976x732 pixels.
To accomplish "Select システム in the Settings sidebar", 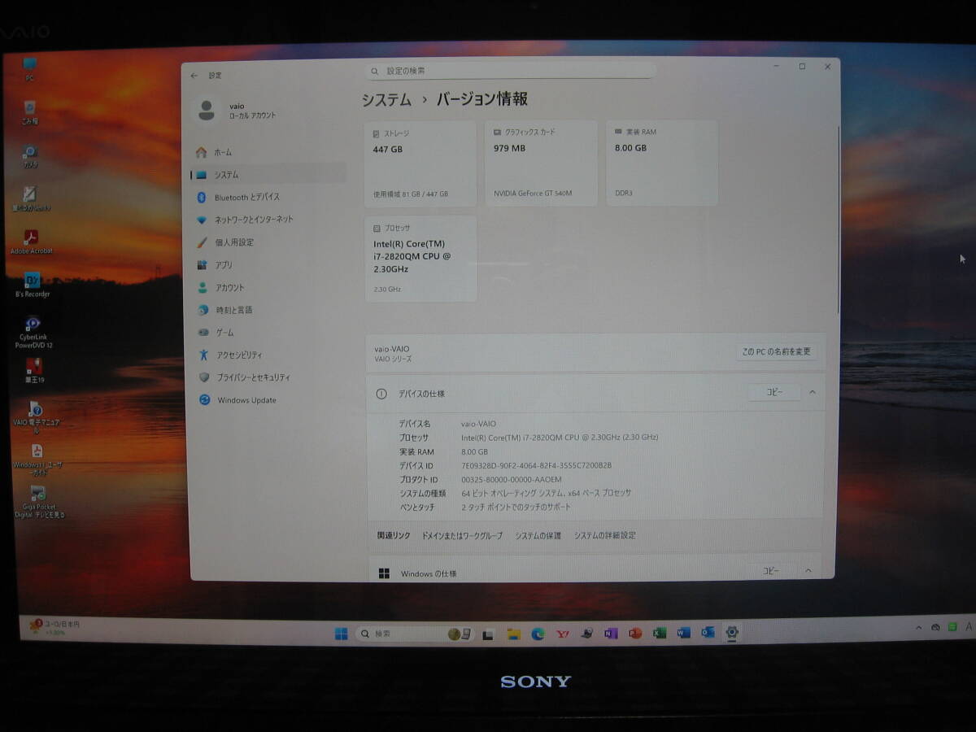I will (x=268, y=174).
